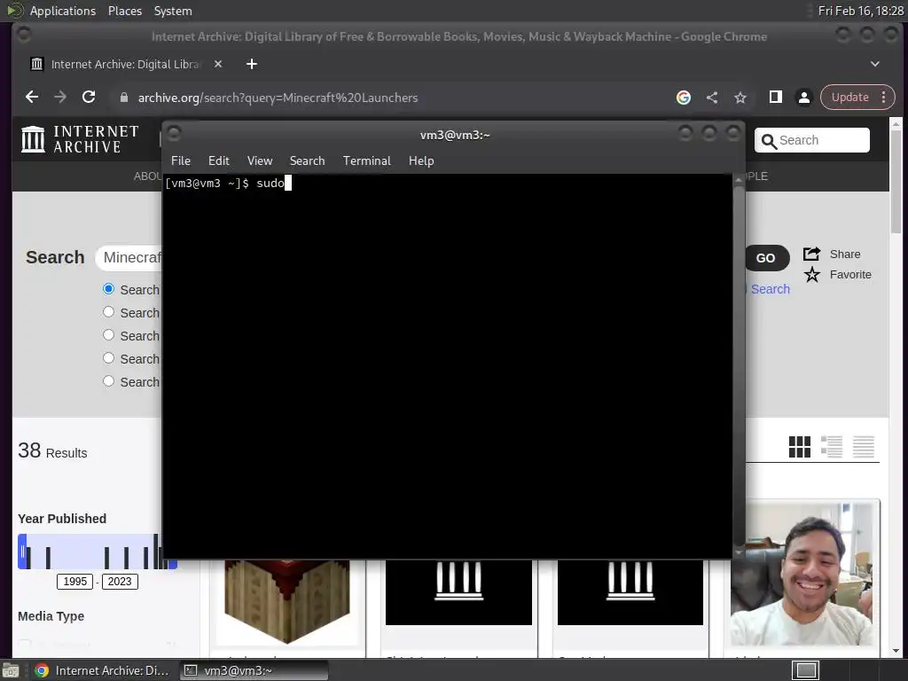Image resolution: width=908 pixels, height=681 pixels.
Task: Select the second Search radio option
Action: (x=108, y=311)
